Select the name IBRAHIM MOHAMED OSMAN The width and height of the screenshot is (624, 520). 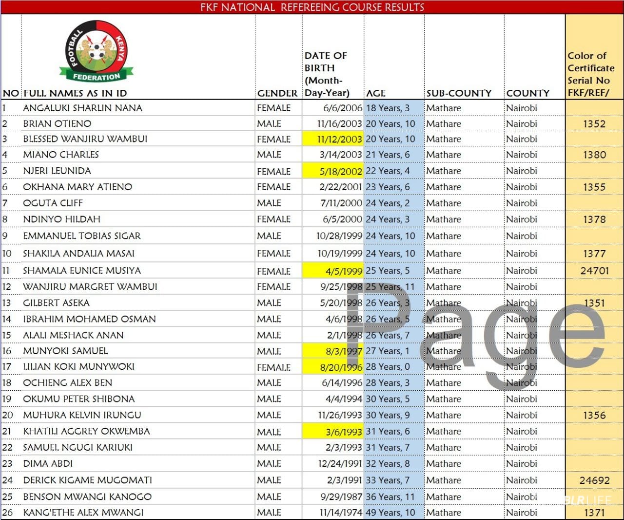click(90, 319)
